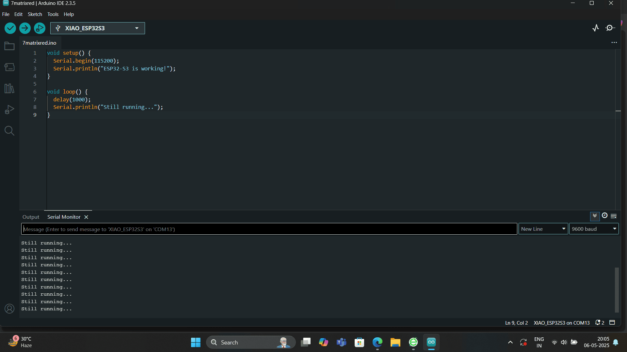This screenshot has width=627, height=352.
Task: Click line number 3 in the gutter
Action: (35, 68)
